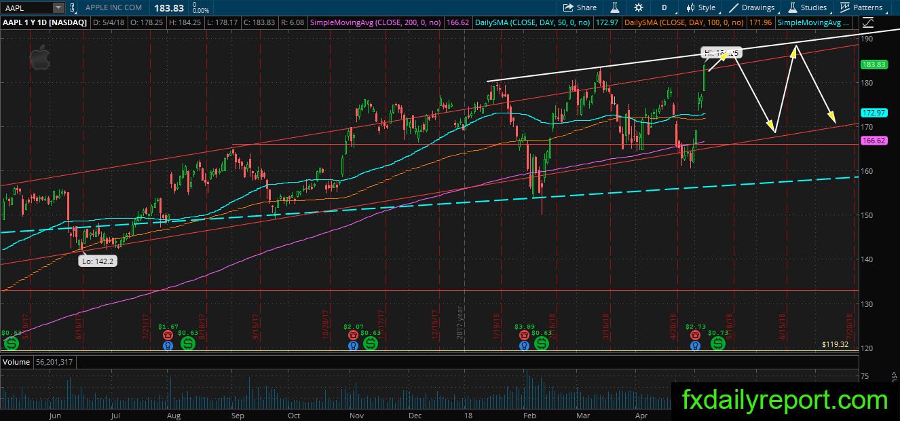Viewport: 900px width, 421px height.
Task: Click the earnings phone icon labeled $1.67
Action: pyautogui.click(x=167, y=335)
